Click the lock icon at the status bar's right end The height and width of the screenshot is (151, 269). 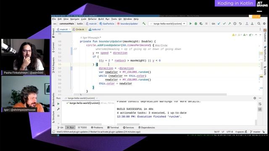click(x=264, y=132)
